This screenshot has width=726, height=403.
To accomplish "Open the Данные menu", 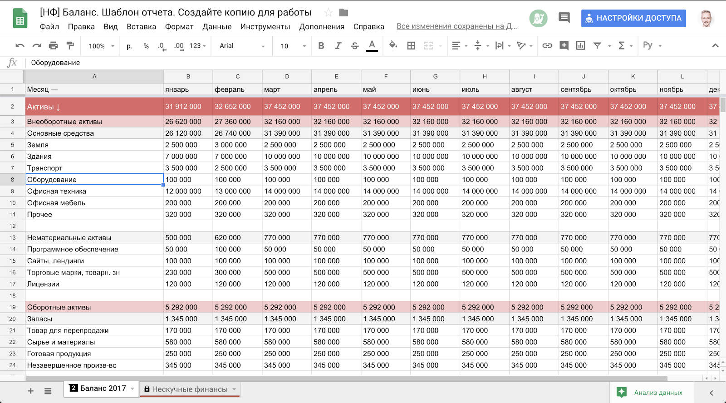I will pos(217,27).
